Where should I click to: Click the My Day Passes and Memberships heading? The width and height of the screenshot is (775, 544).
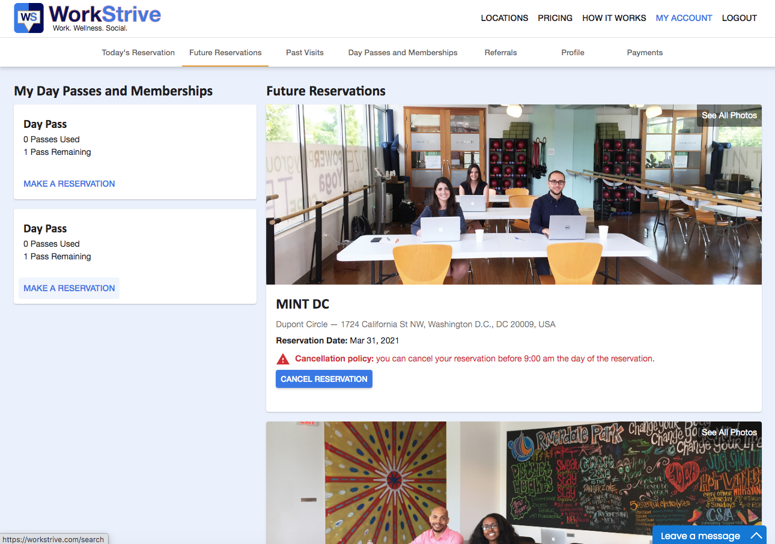tap(114, 91)
